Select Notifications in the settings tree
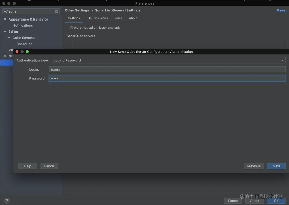Screen dimensions: 289x205 (23, 26)
